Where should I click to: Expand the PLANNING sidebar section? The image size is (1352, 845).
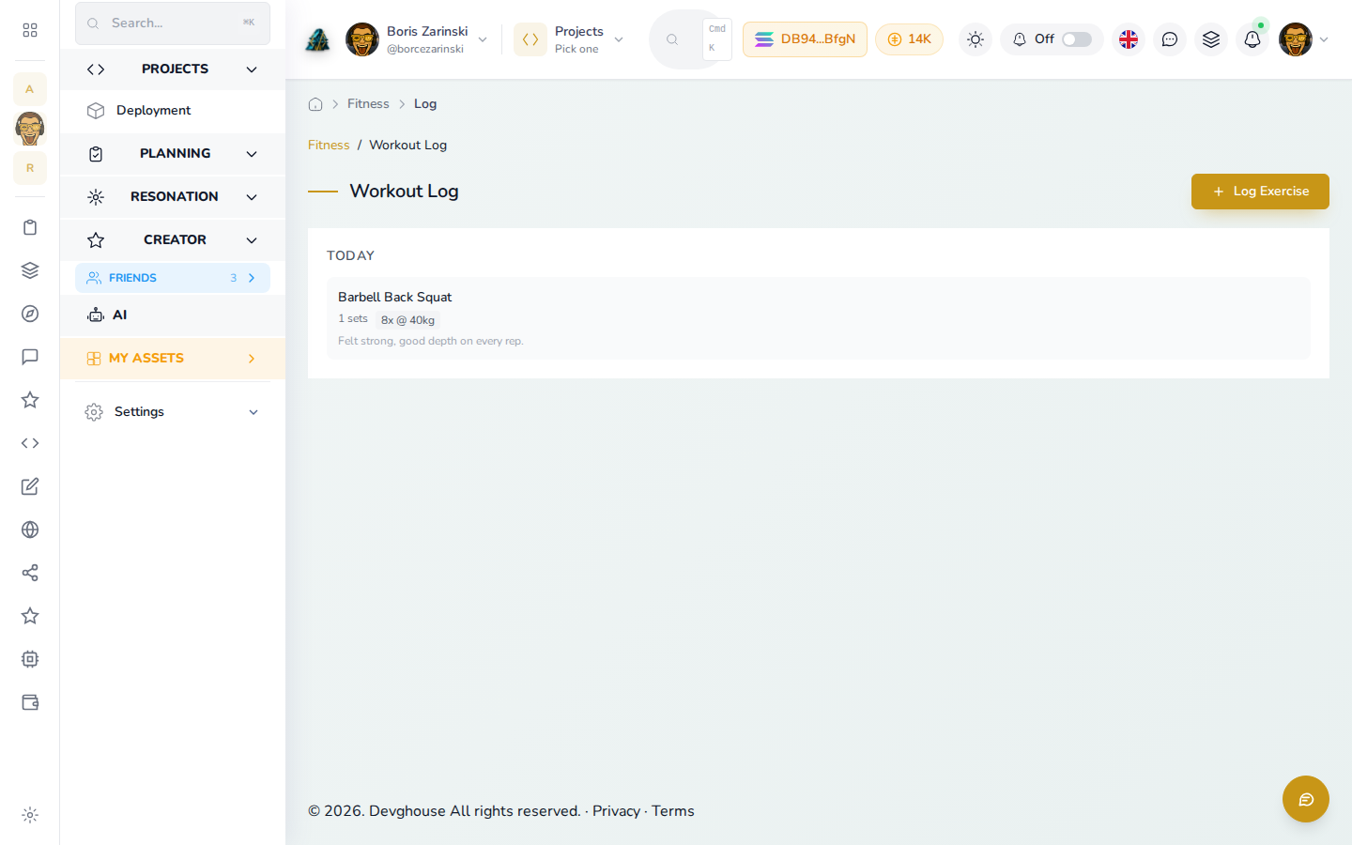(x=173, y=154)
